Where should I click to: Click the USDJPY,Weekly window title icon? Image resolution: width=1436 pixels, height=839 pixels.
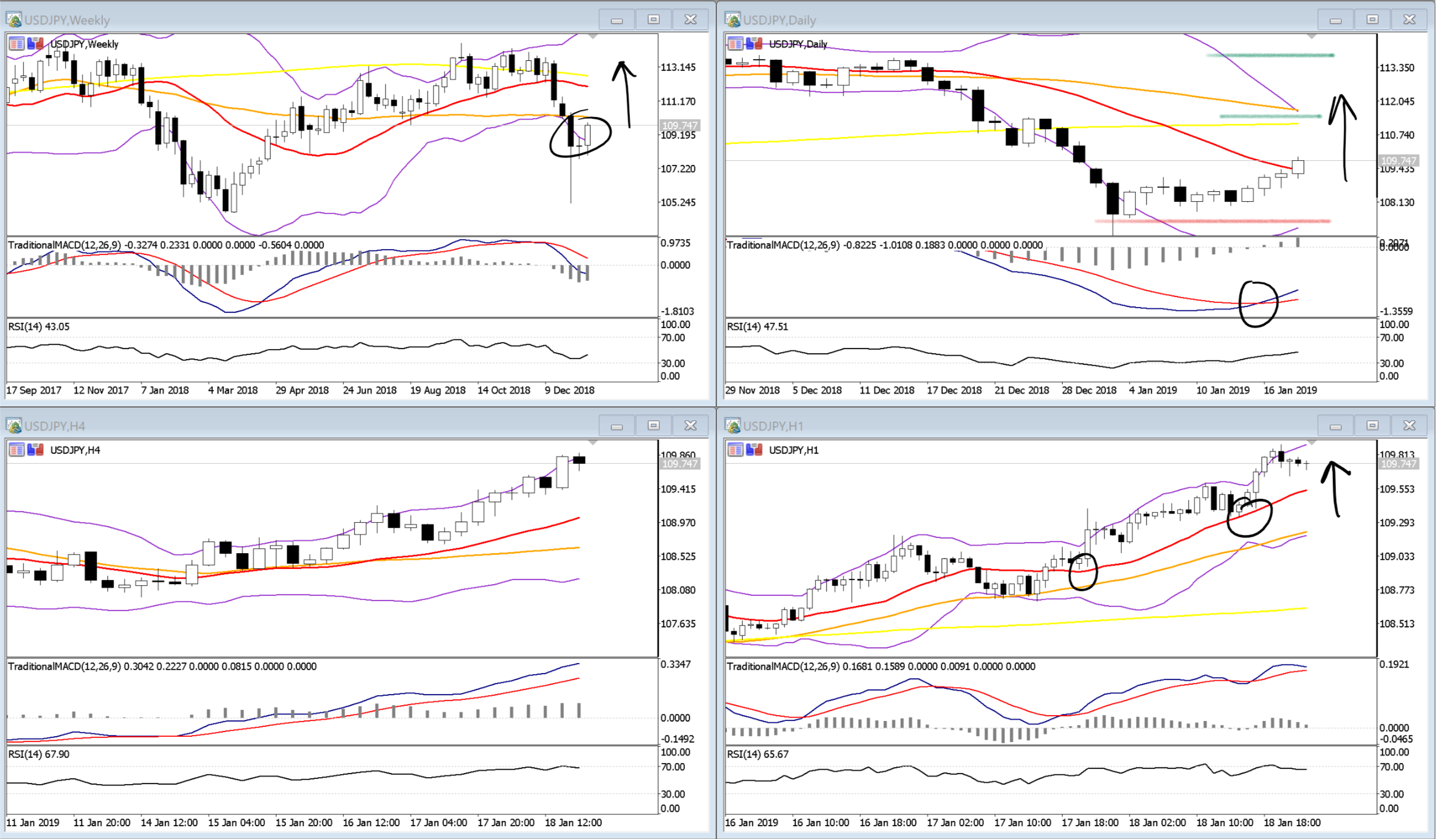click(14, 20)
